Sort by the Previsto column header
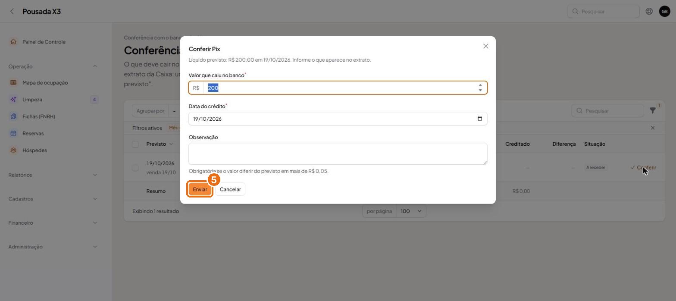The width and height of the screenshot is (676, 301). (x=160, y=144)
